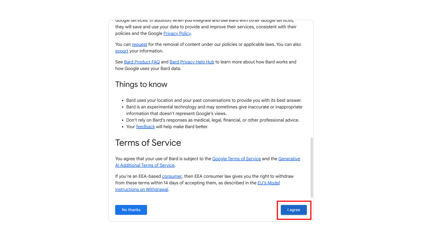Click the request link for content removal
The width and height of the screenshot is (422, 237).
click(x=139, y=44)
